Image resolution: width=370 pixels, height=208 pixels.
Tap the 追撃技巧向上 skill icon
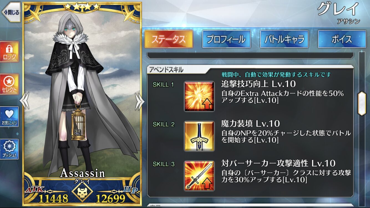pos(199,96)
